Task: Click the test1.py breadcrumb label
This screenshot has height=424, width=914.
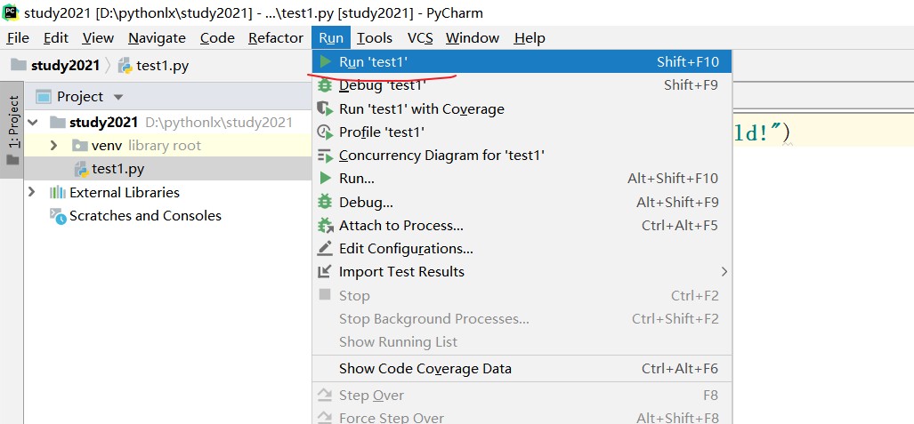Action: tap(163, 65)
